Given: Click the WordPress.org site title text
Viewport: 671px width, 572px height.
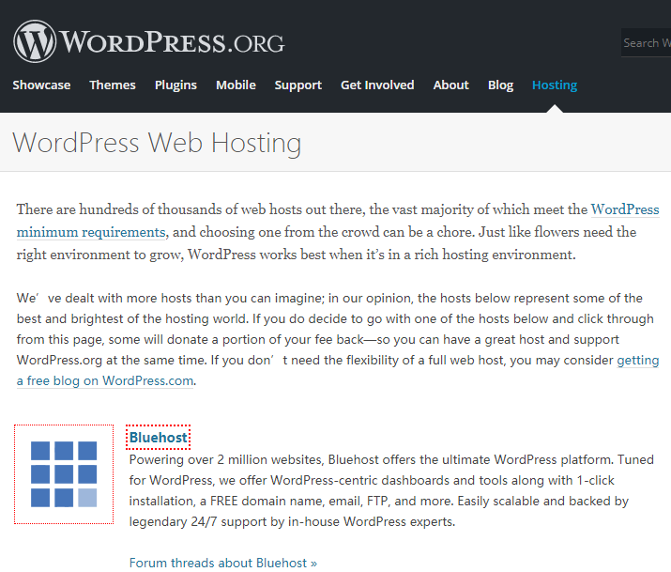Looking at the screenshot, I should tap(172, 42).
